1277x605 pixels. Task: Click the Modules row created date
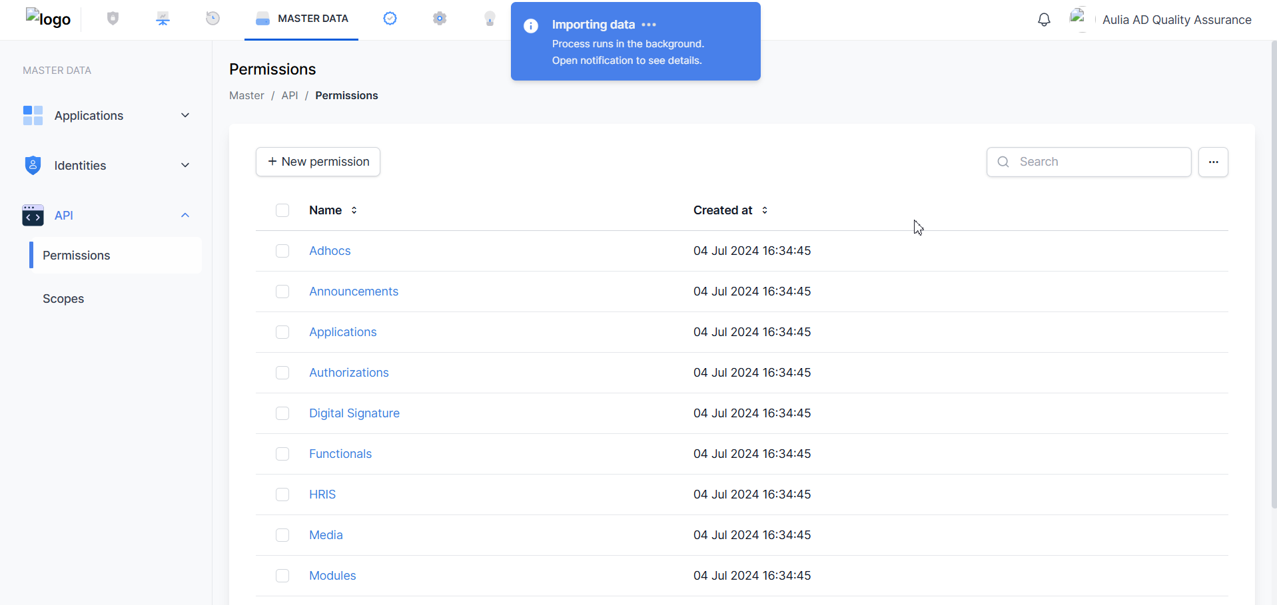(752, 576)
